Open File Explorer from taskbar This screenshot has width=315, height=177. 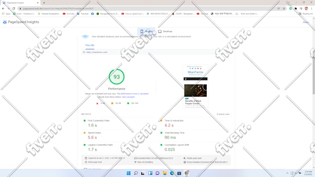(165, 173)
